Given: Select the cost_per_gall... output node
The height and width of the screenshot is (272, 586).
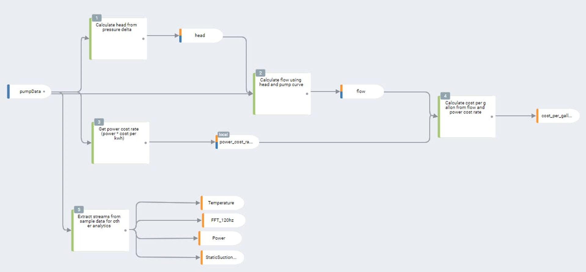Looking at the screenshot, I should [558, 116].
